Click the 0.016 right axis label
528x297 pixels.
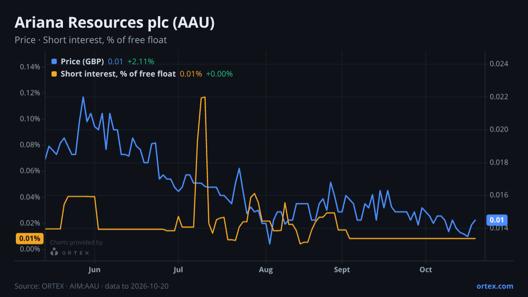click(499, 195)
